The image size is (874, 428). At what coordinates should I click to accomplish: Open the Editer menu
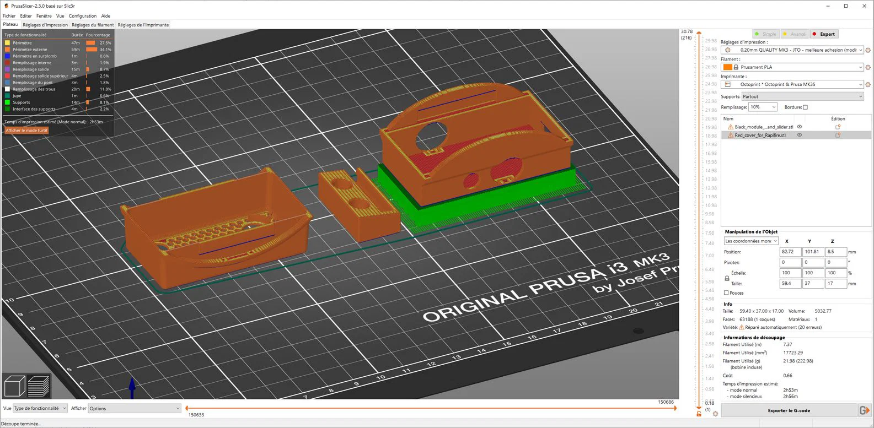[26, 16]
